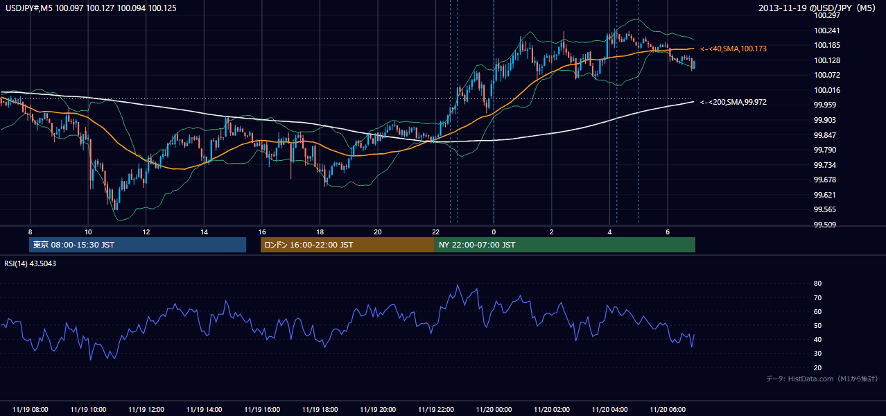Click the 99.959 price axis label

tap(825, 105)
